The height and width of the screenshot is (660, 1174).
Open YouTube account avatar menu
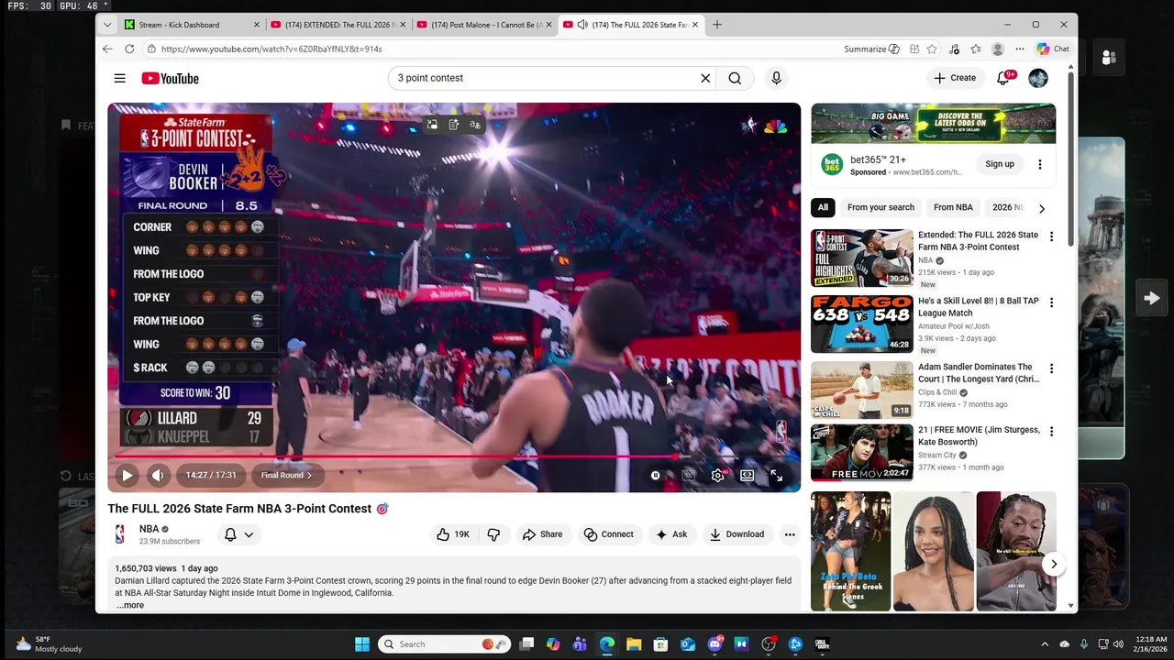1038,78
